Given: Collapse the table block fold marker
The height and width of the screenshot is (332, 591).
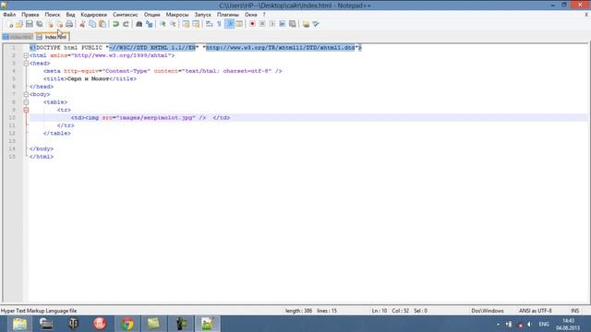Looking at the screenshot, I should tap(26, 102).
